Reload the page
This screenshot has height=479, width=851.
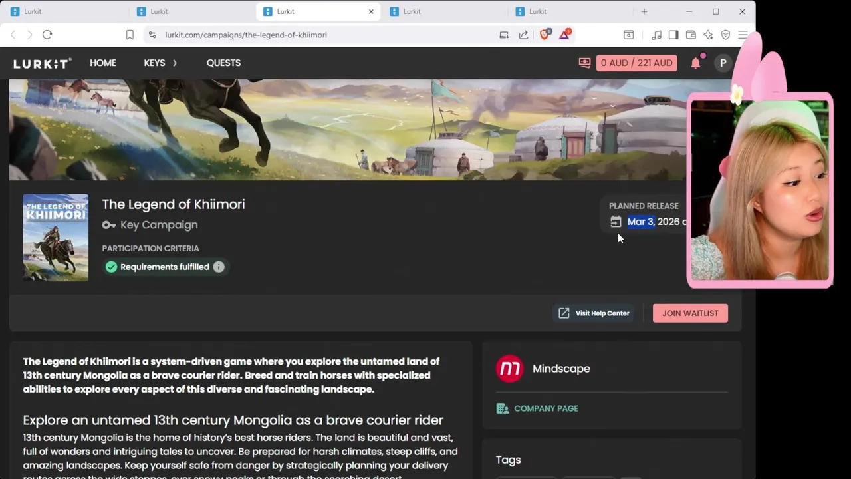(x=47, y=35)
